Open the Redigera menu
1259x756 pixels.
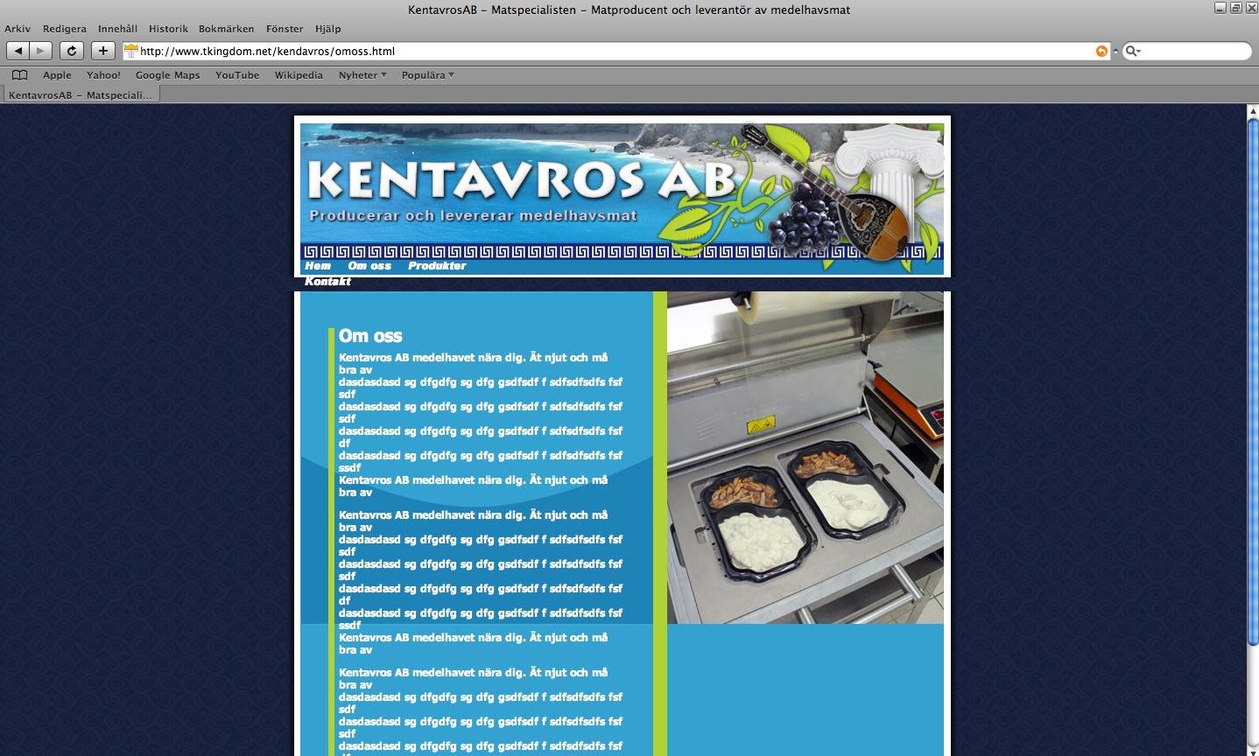[65, 29]
